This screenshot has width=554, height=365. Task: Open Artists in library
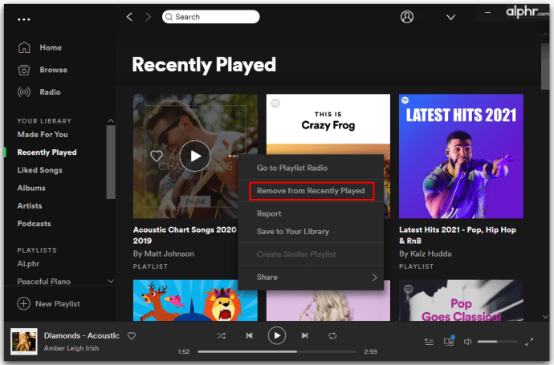[x=30, y=206]
